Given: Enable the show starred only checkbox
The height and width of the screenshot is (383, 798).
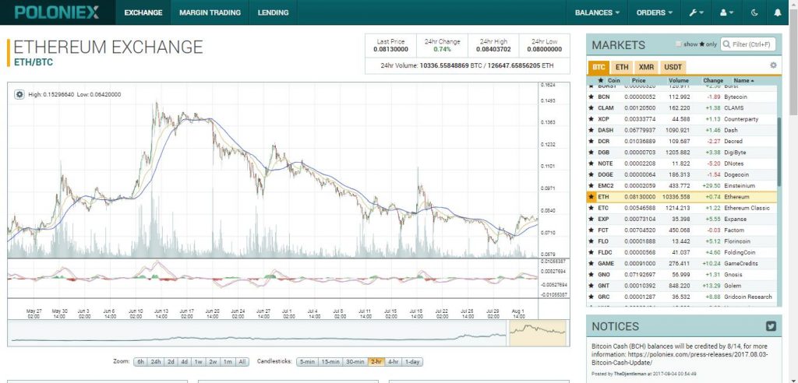Looking at the screenshot, I should point(679,44).
